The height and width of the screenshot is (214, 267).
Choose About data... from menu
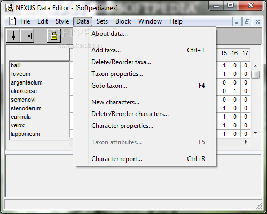tap(145, 34)
